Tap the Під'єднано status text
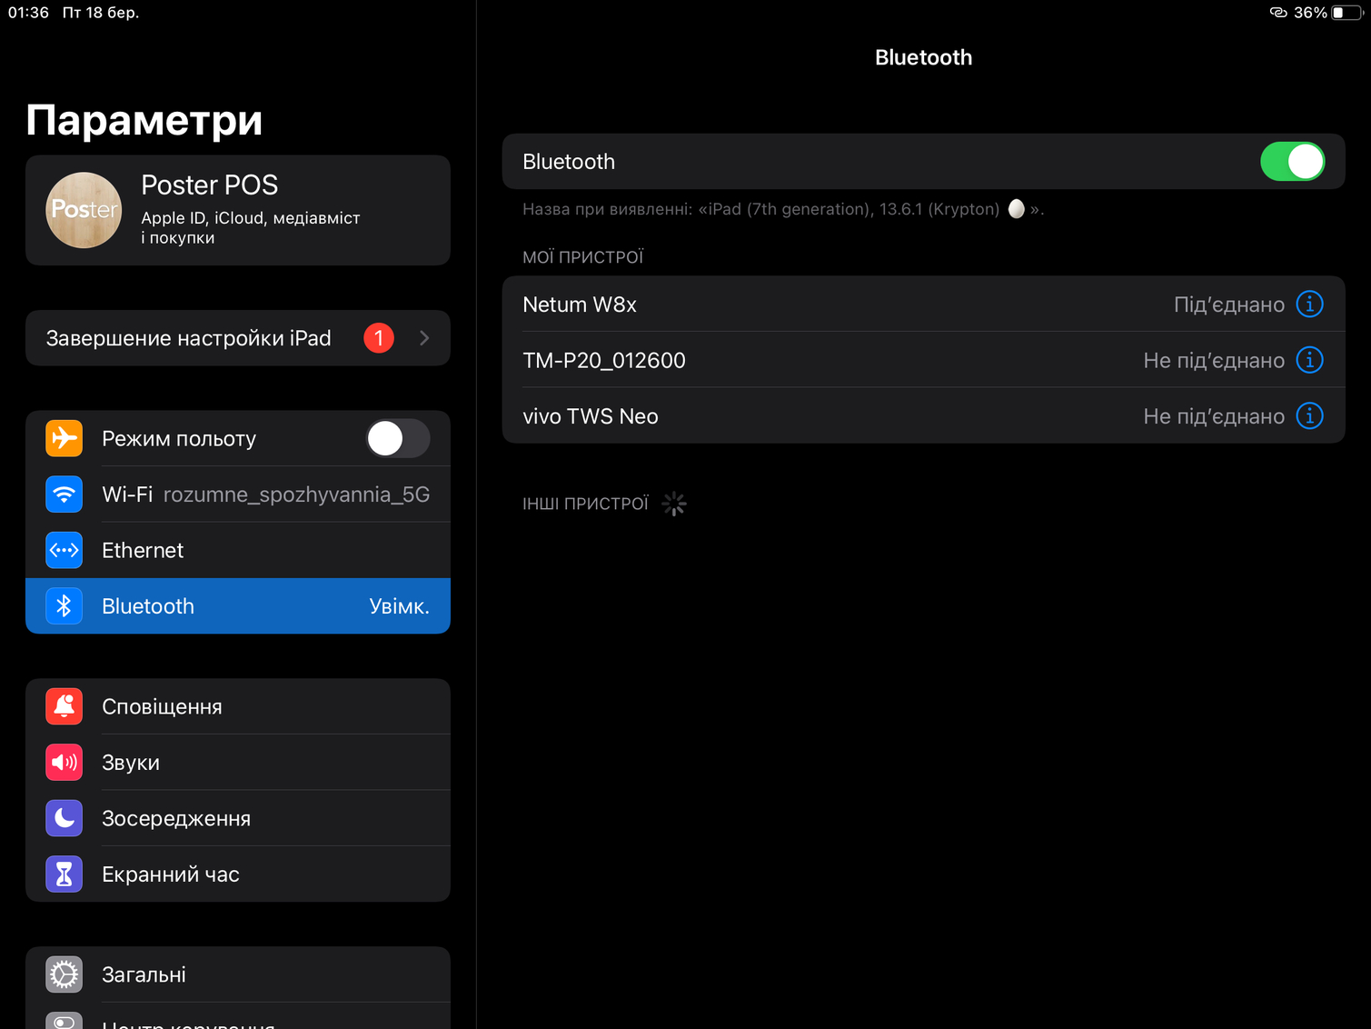The width and height of the screenshot is (1371, 1029). click(1229, 305)
